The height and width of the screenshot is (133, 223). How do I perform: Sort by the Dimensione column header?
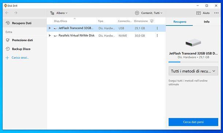pos(141,21)
